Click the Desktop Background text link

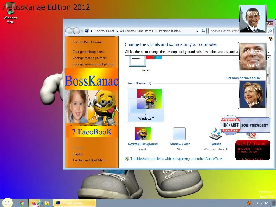coord(143,144)
